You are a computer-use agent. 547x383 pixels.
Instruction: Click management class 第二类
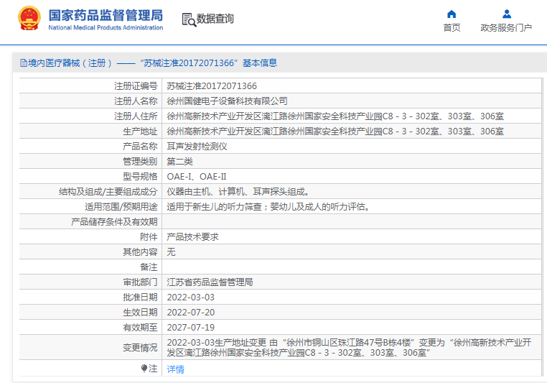point(179,161)
